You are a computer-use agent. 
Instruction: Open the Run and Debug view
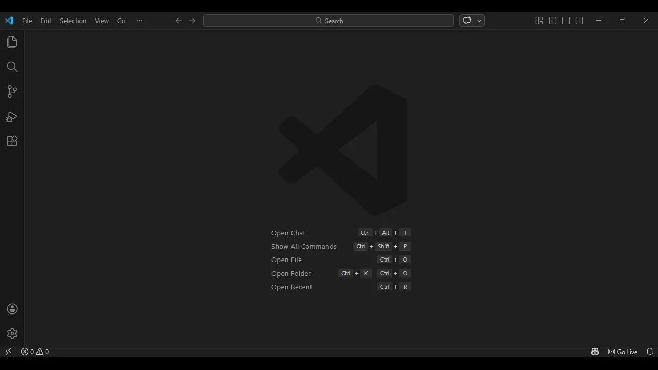[x=12, y=117]
